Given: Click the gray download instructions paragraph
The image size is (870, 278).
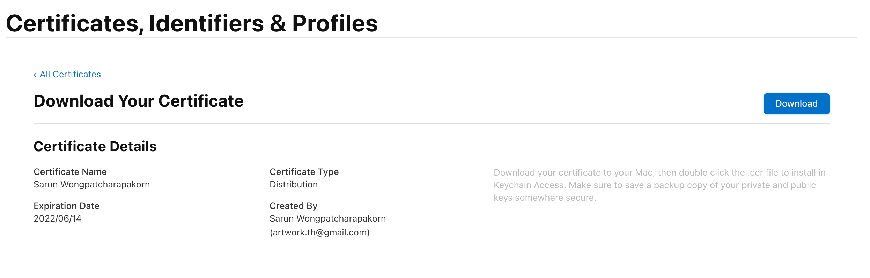Looking at the screenshot, I should [659, 185].
